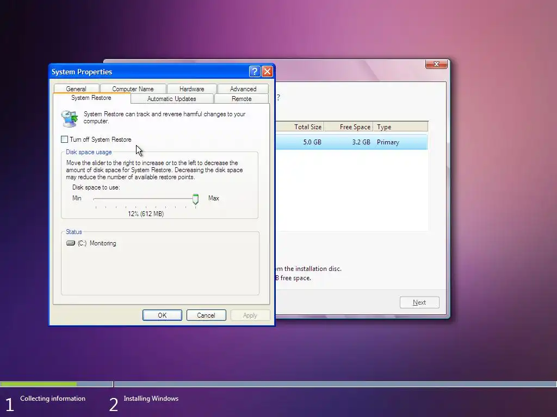Click the Free Space column header
The height and width of the screenshot is (417, 557).
349,127
